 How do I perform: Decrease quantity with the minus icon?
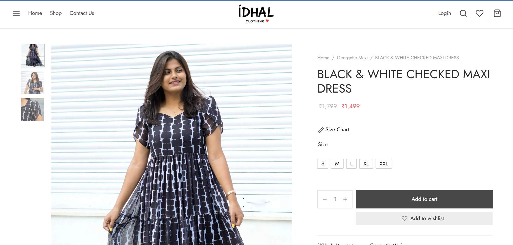[x=325, y=199]
